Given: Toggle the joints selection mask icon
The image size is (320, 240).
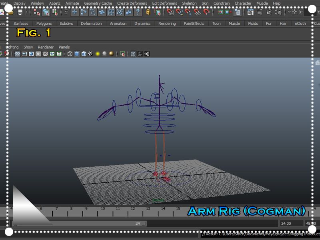Looking at the screenshot, I should coord(84,12).
